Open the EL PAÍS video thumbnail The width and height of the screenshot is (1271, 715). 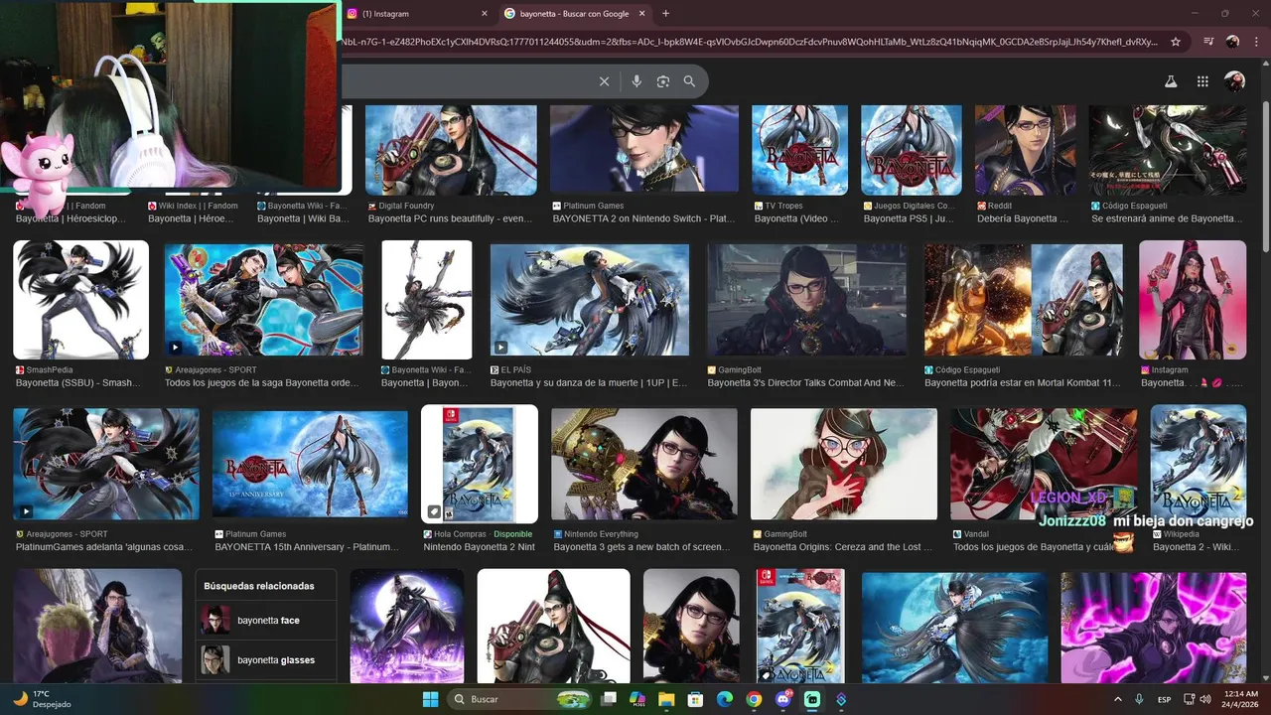pyautogui.click(x=590, y=300)
